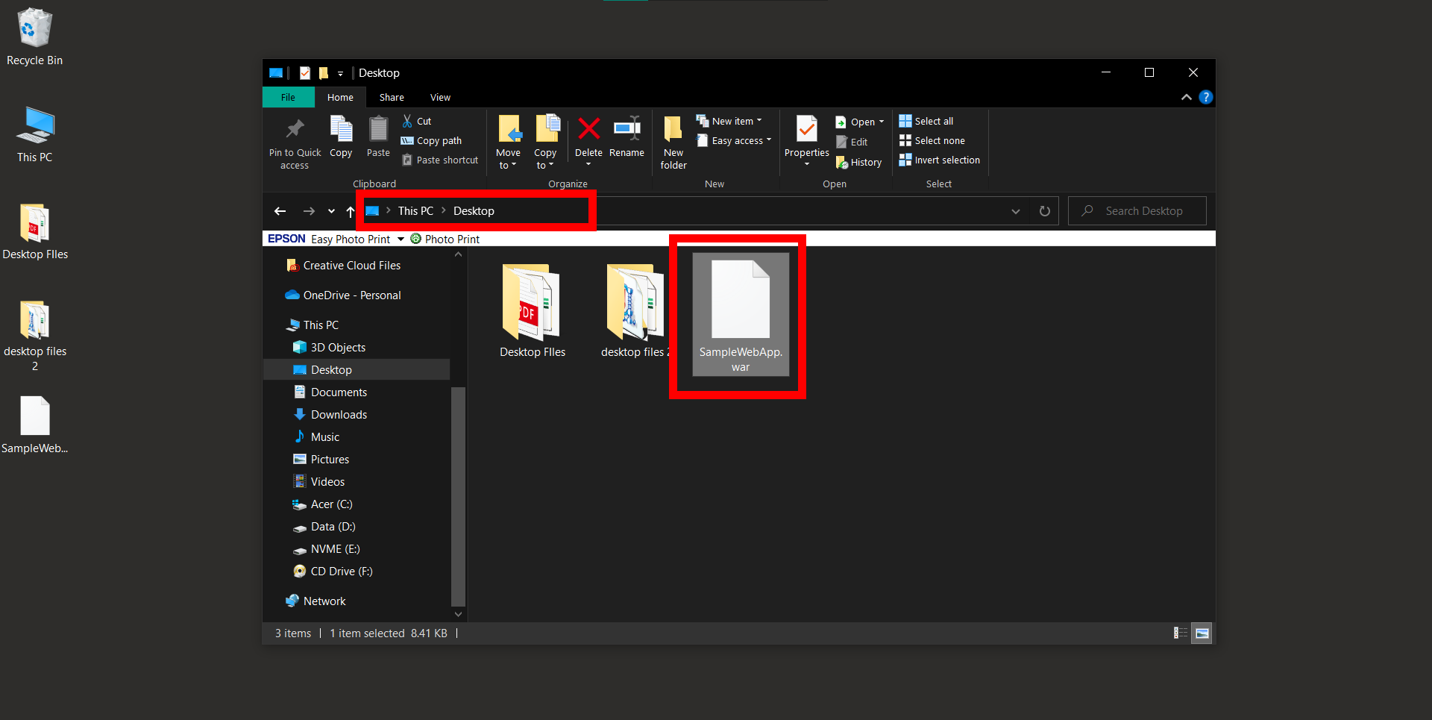The width and height of the screenshot is (1432, 720).
Task: Open the Epson Easy Photo Print dropdown
Action: [x=401, y=239]
